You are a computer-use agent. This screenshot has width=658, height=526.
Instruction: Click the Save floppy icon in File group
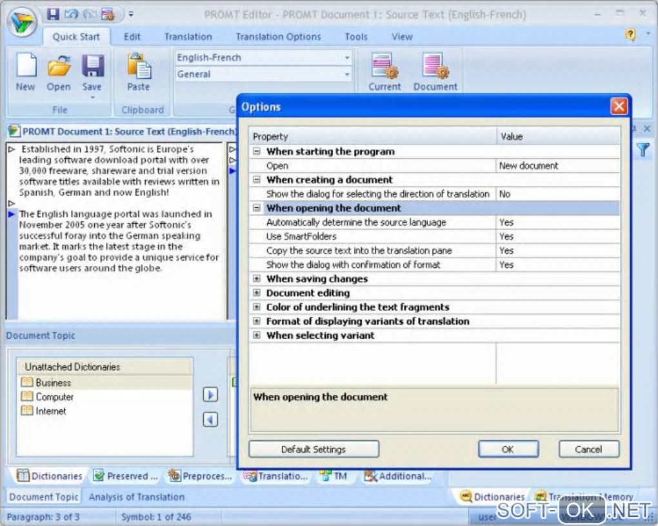click(x=92, y=66)
